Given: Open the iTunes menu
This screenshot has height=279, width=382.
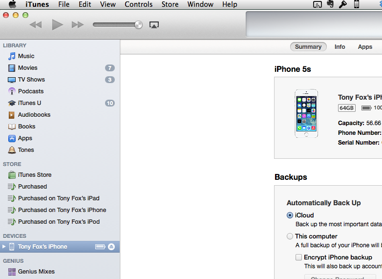Looking at the screenshot, I should (x=37, y=4).
